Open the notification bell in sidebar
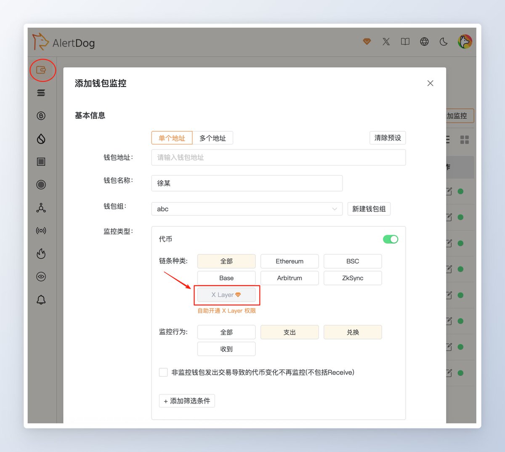 pos(41,300)
